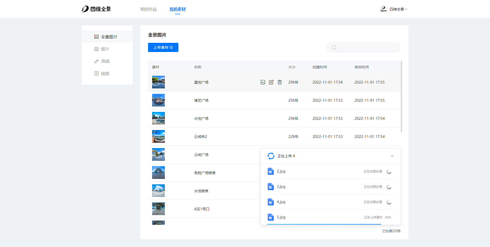Show the 视频 materials section

(105, 73)
